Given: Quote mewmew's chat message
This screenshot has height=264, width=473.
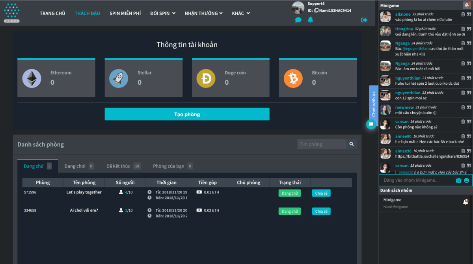Looking at the screenshot, I should point(469,107).
